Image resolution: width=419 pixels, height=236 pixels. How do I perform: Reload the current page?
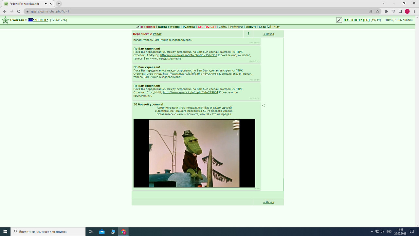19,11
